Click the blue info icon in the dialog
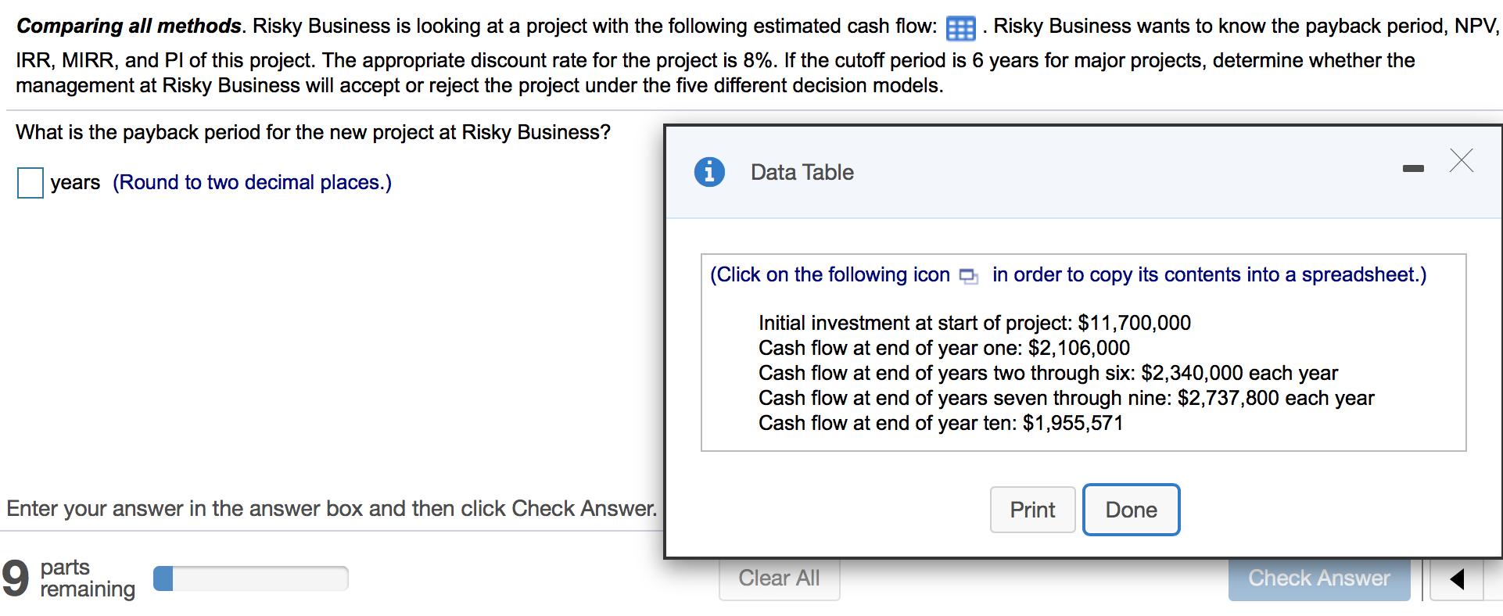This screenshot has width=1503, height=616. (x=709, y=171)
